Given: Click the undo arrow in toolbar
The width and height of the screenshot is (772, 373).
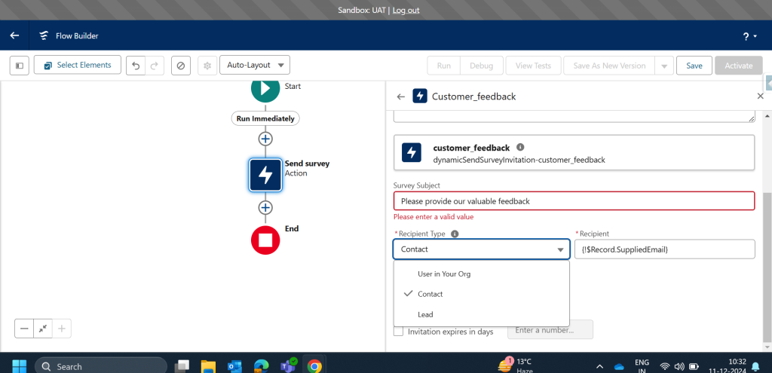Looking at the screenshot, I should click(x=136, y=66).
